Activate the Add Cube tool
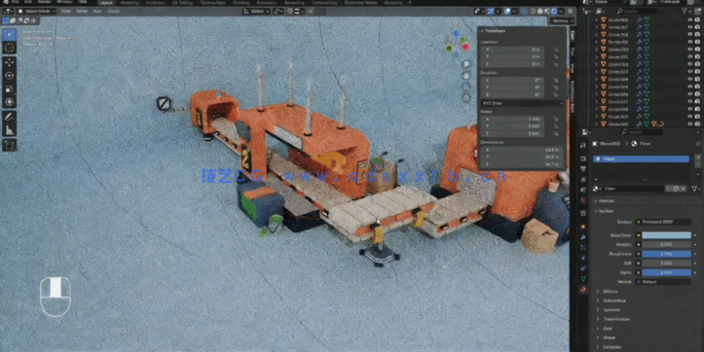 tap(10, 145)
